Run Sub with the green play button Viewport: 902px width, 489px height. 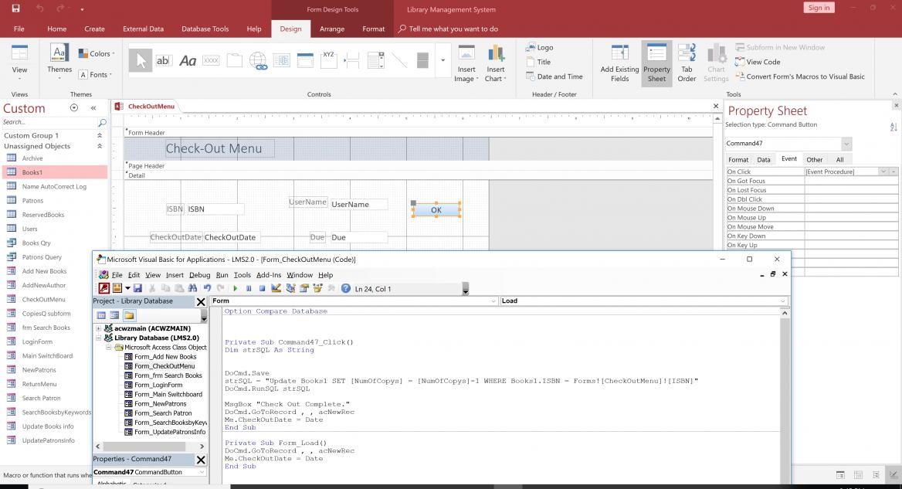click(236, 288)
